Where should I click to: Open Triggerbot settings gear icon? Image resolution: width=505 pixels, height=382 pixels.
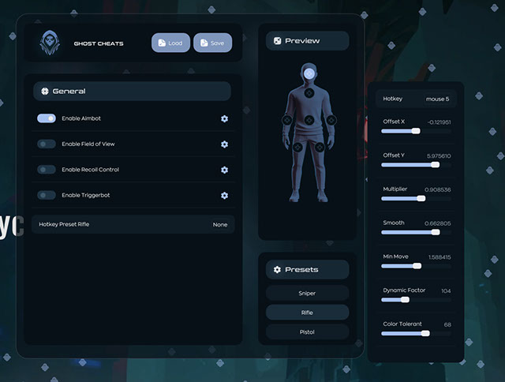[x=224, y=195]
